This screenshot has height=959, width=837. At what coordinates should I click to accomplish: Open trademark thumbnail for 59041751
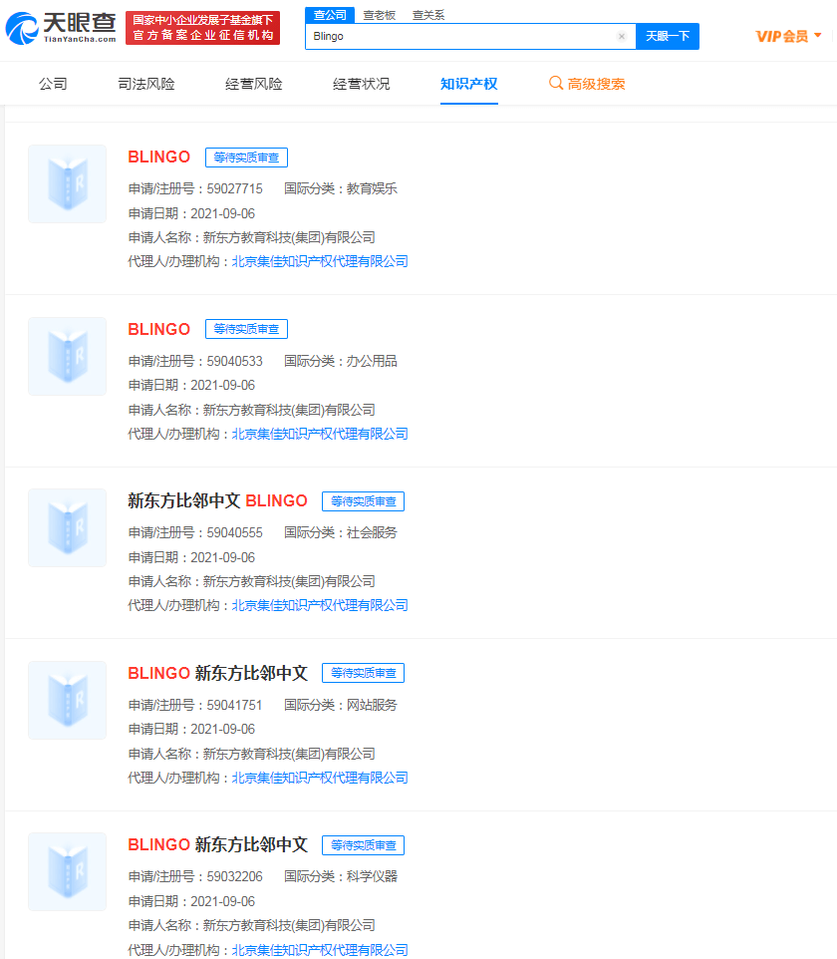pos(67,700)
